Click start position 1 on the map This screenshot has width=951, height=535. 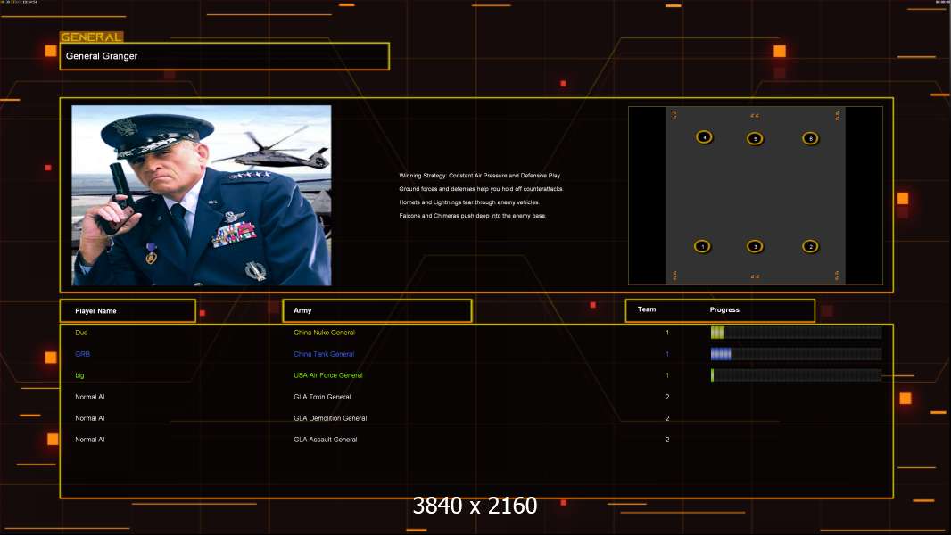coord(702,246)
